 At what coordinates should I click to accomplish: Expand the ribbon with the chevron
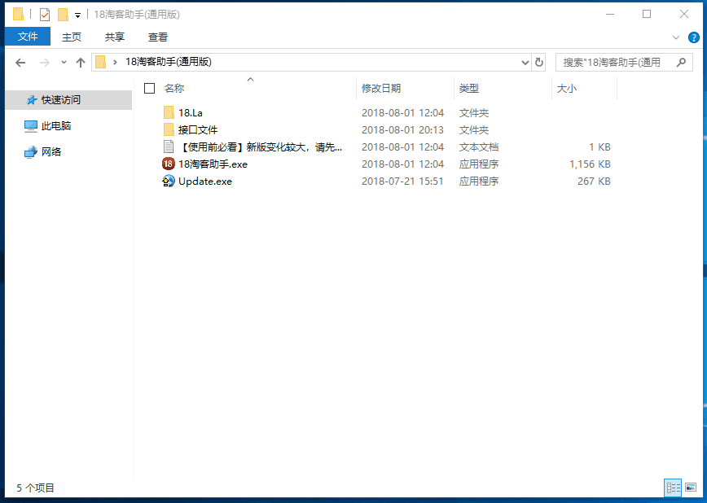click(676, 37)
